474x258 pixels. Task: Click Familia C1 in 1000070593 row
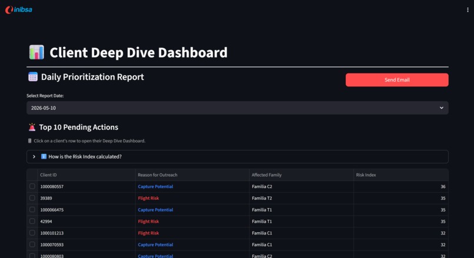point(262,244)
